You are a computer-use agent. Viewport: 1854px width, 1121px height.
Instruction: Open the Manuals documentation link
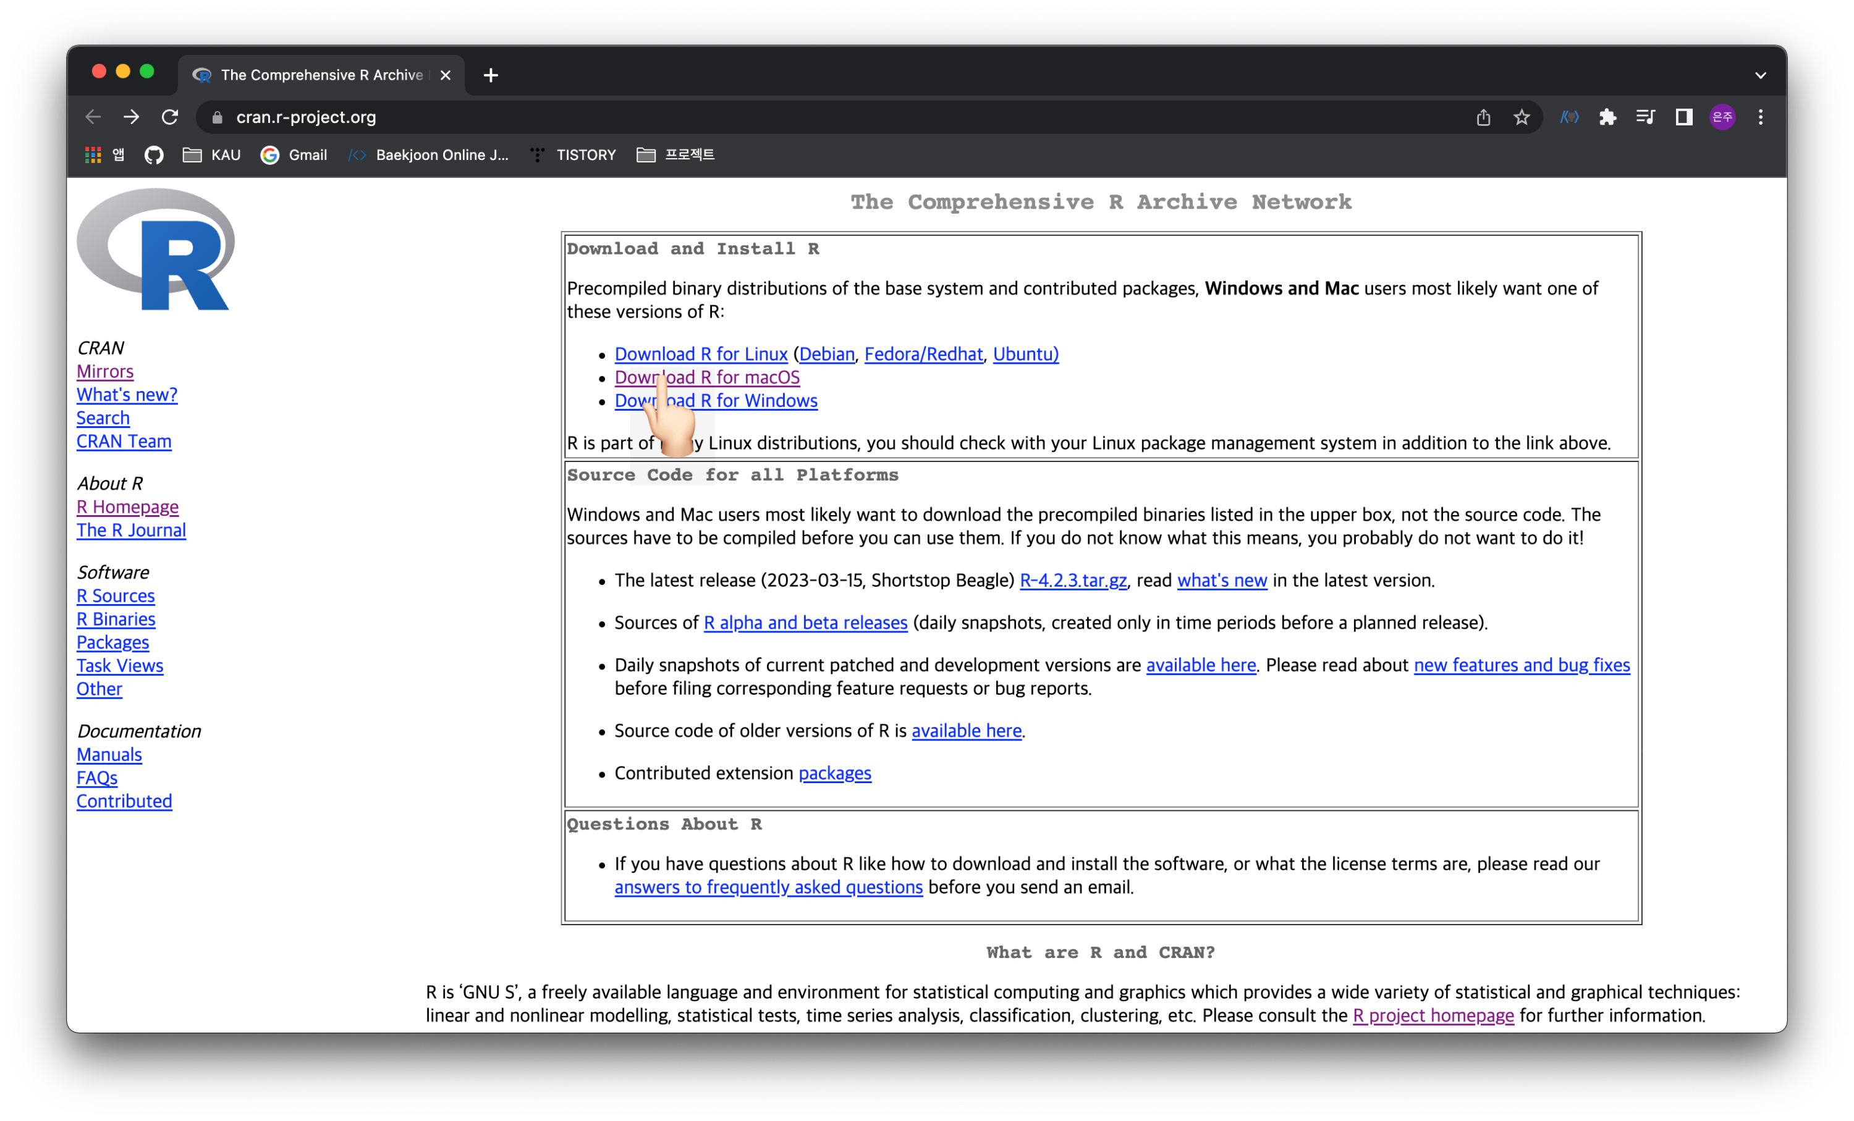point(109,754)
